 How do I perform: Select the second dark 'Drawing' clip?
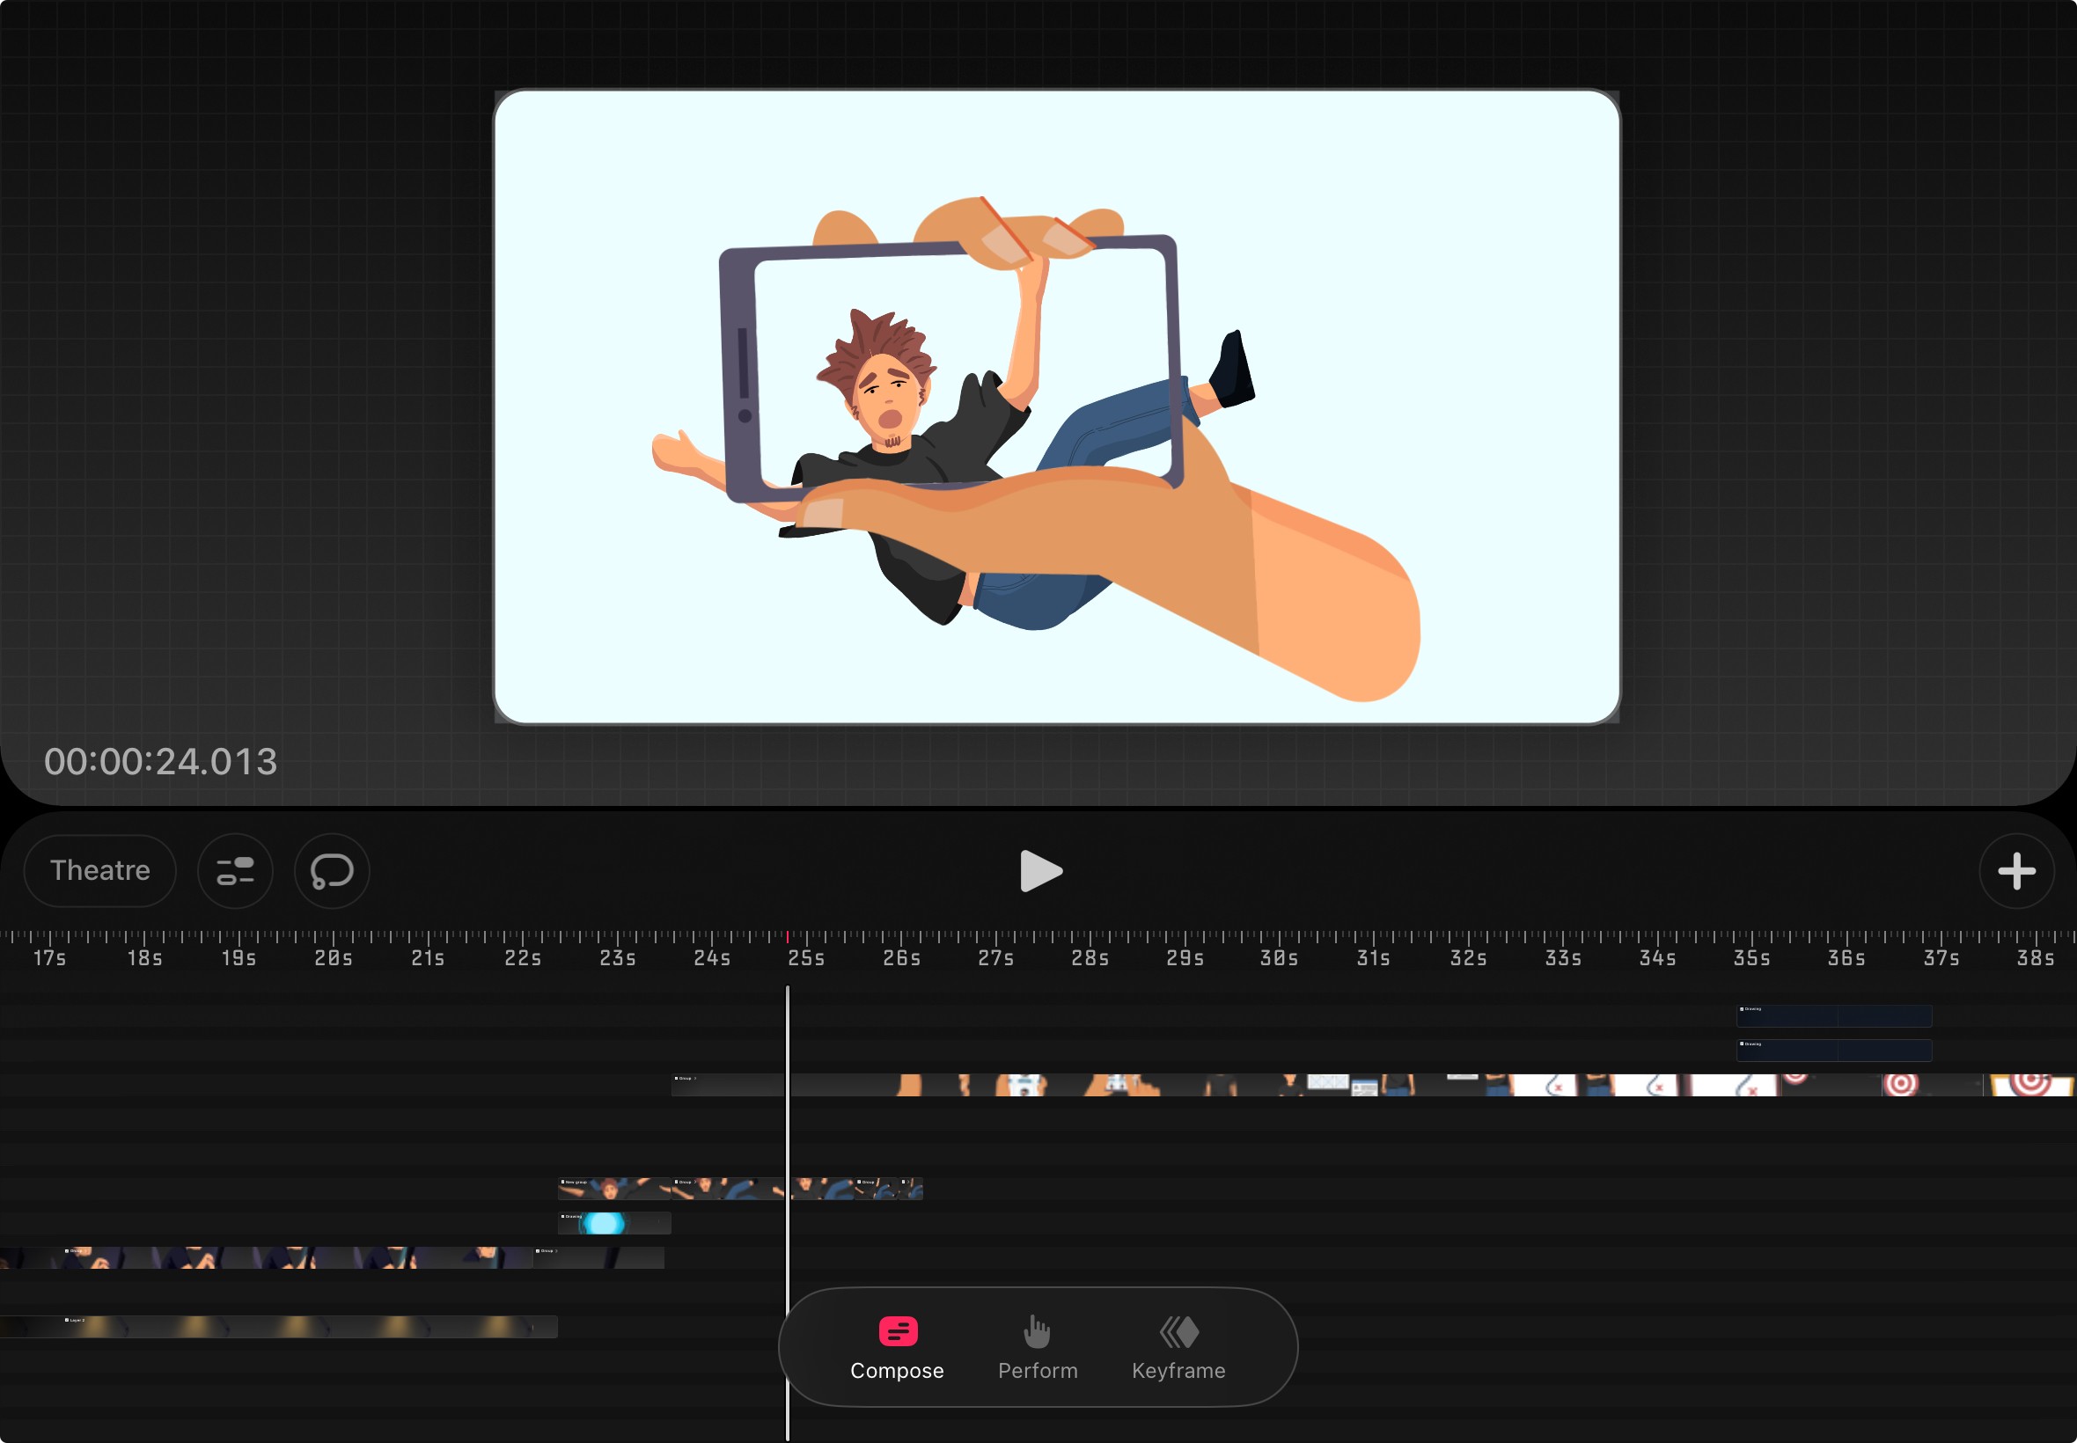[x=1834, y=1051]
